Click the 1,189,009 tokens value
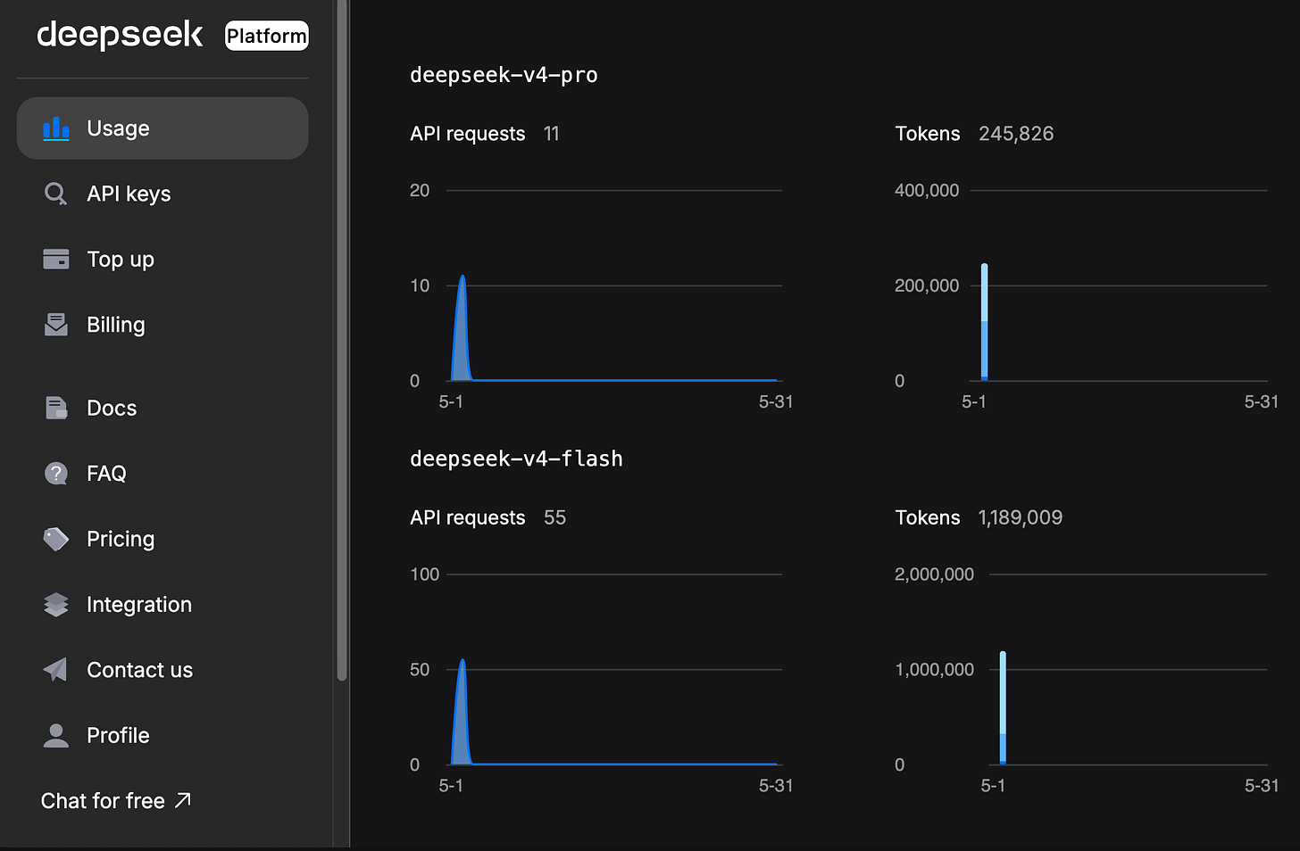The image size is (1300, 851). (x=1021, y=517)
